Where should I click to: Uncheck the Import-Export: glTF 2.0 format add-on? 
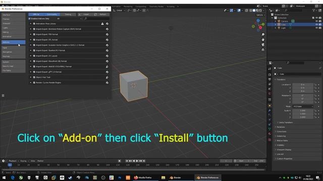[34, 72]
